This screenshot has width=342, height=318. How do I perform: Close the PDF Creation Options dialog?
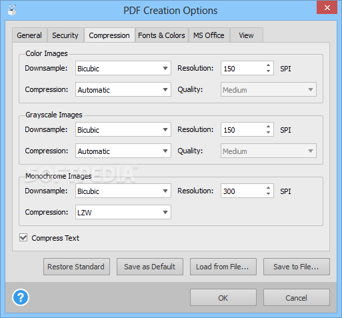[327, 7]
